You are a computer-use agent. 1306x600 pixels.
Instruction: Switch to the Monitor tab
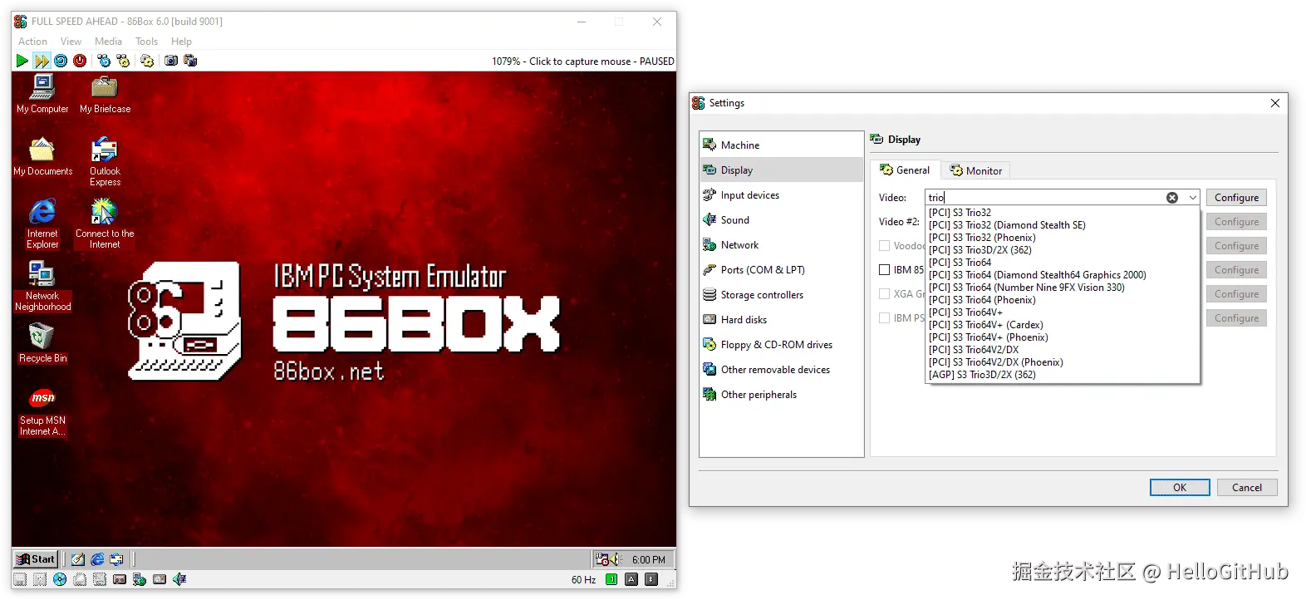tap(976, 170)
